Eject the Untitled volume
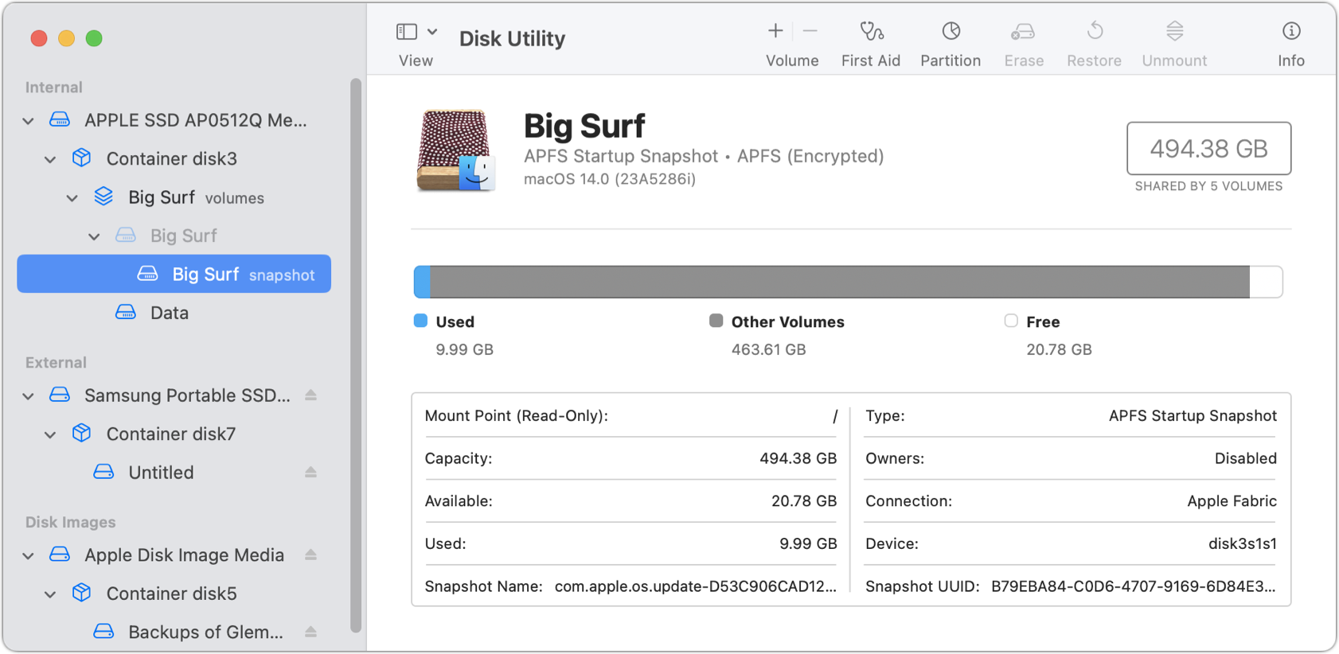The image size is (1339, 654). pyautogui.click(x=311, y=473)
